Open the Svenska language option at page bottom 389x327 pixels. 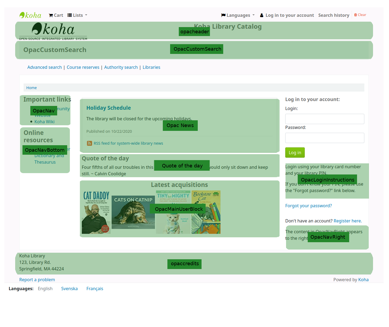69,289
